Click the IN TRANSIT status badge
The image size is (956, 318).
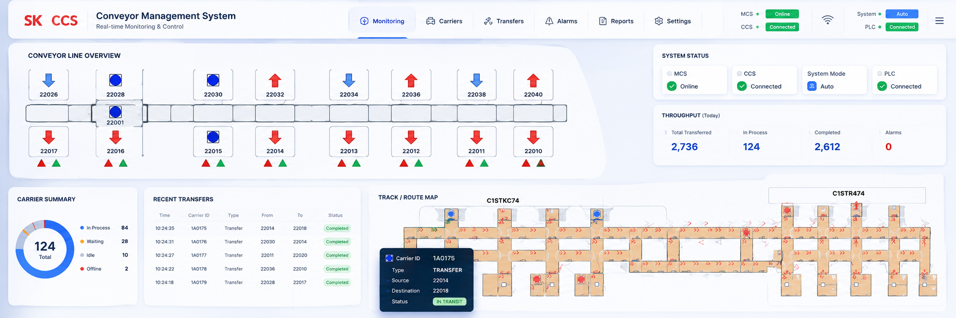point(449,302)
